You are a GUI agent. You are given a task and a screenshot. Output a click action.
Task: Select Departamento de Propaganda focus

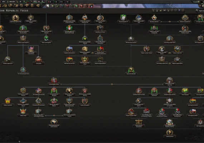(154, 29)
